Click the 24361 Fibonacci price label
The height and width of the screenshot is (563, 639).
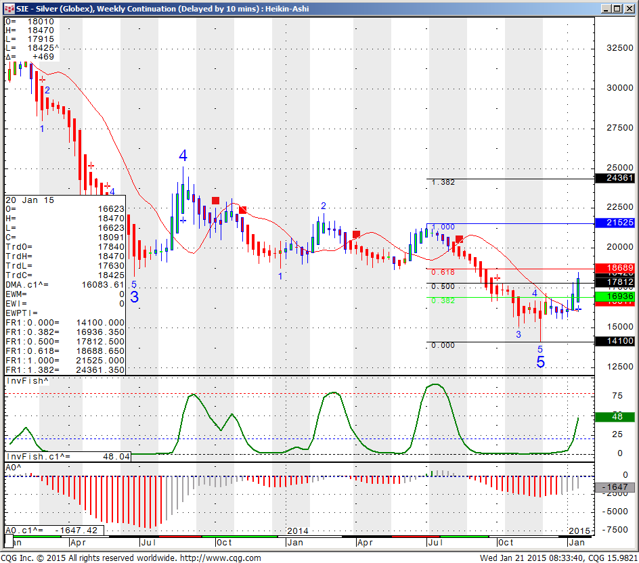click(615, 179)
